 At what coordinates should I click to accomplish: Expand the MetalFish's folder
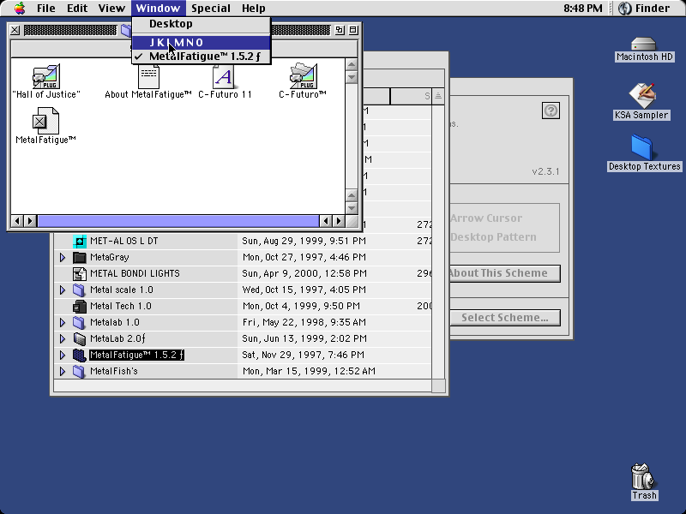pos(63,371)
